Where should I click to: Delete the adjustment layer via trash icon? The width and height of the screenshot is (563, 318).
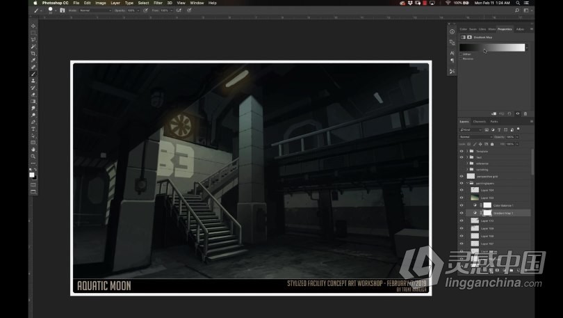tap(525, 113)
